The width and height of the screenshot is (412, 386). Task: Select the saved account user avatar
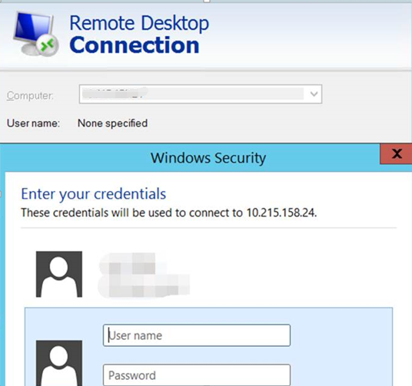click(59, 274)
